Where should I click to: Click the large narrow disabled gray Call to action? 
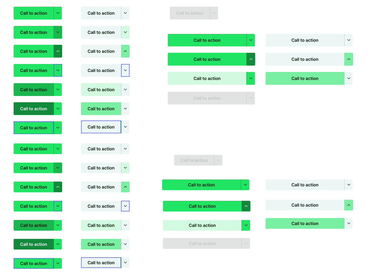[x=190, y=13]
